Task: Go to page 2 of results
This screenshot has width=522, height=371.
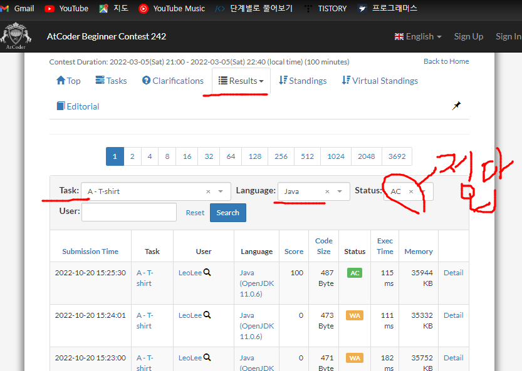Action: coord(132,156)
